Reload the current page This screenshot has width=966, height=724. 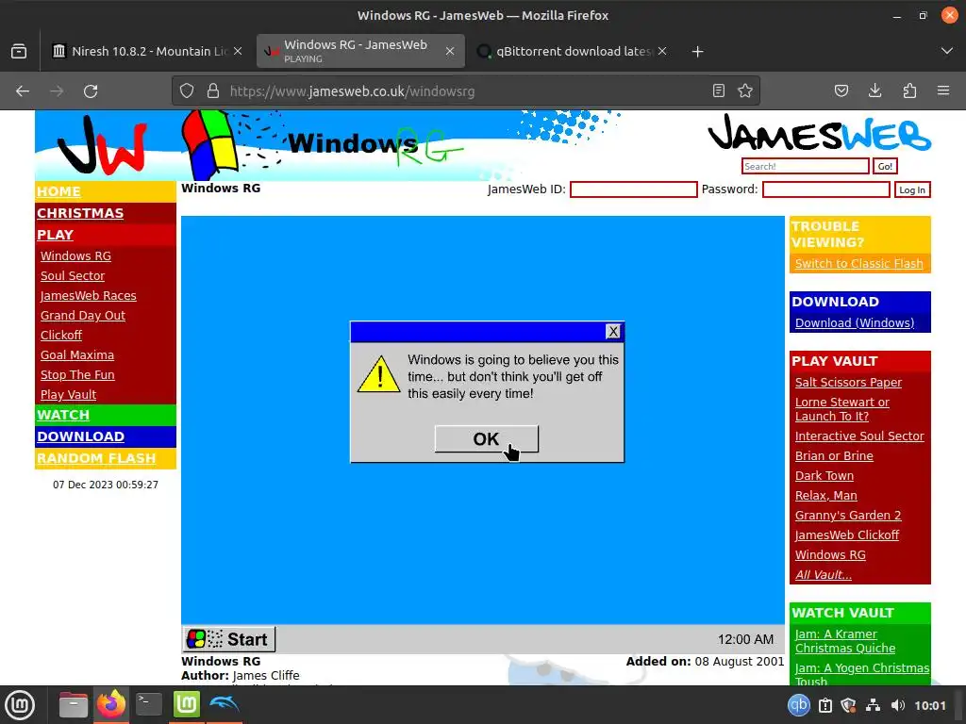pos(91,91)
